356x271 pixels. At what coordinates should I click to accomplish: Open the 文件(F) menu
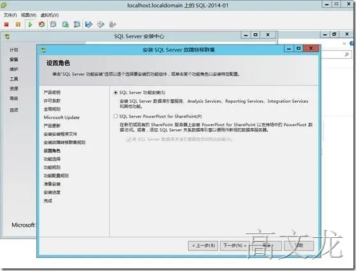click(x=10, y=15)
